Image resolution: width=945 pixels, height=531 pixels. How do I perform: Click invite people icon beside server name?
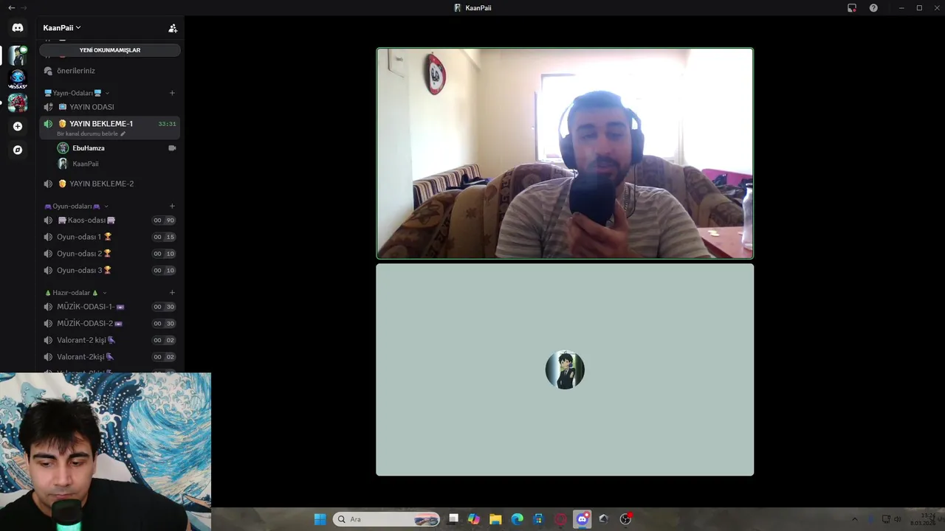[x=173, y=28]
